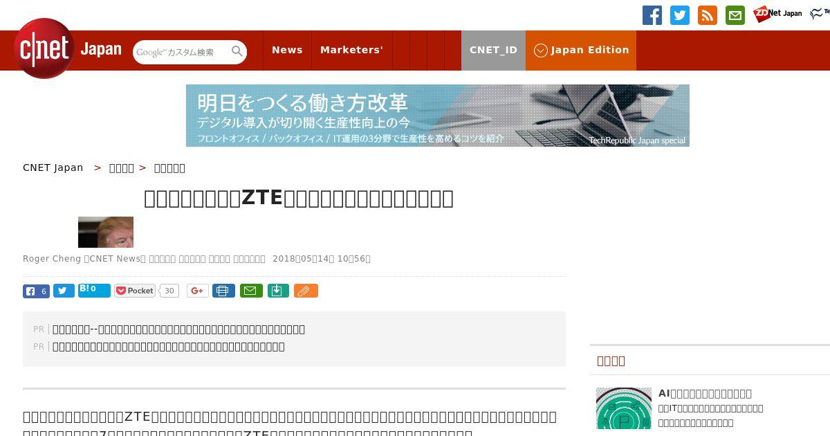Open the first PR link
The height and width of the screenshot is (436, 830).
(178, 329)
